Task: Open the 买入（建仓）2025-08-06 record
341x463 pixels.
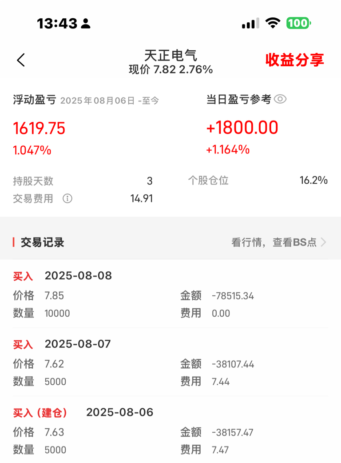Action: click(x=170, y=431)
